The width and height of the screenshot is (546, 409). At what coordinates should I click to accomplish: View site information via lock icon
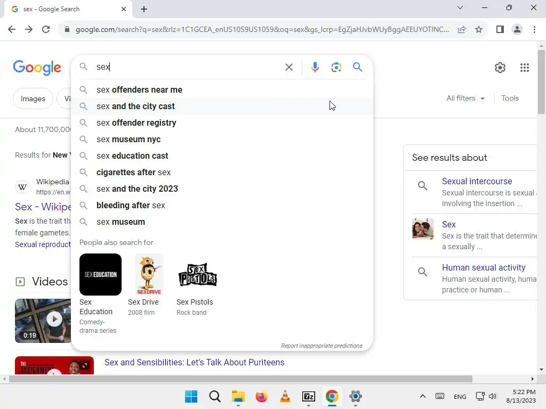tap(67, 30)
